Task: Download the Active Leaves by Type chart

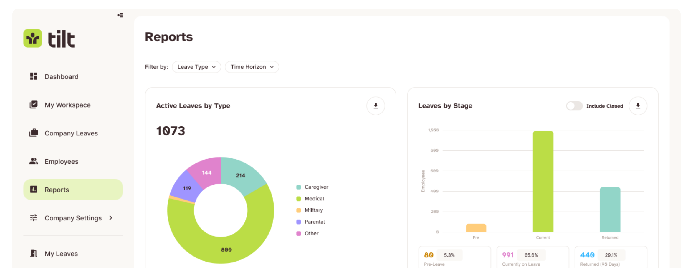Action: click(x=376, y=106)
